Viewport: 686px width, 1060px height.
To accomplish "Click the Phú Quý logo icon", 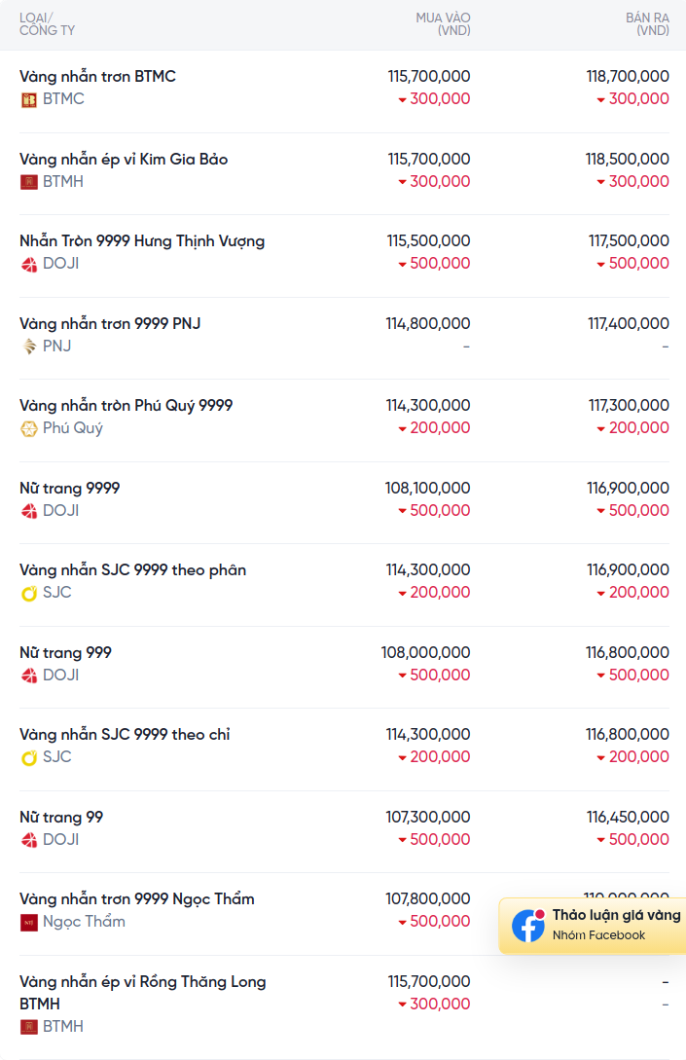I will point(28,428).
